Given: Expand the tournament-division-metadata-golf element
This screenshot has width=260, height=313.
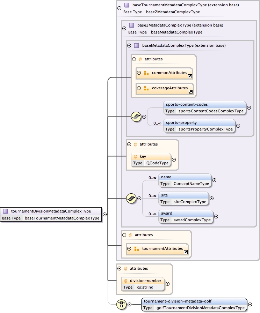Looking at the screenshot, I should (x=250, y=304).
